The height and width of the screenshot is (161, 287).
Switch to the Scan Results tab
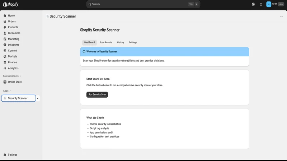coord(106,42)
